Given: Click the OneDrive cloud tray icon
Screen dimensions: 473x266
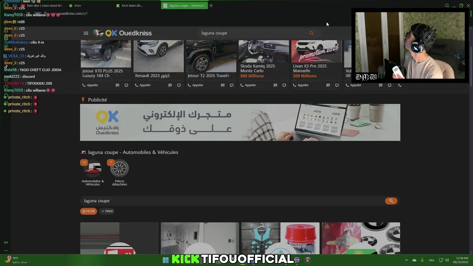Looking at the screenshot, I should coord(414,260).
